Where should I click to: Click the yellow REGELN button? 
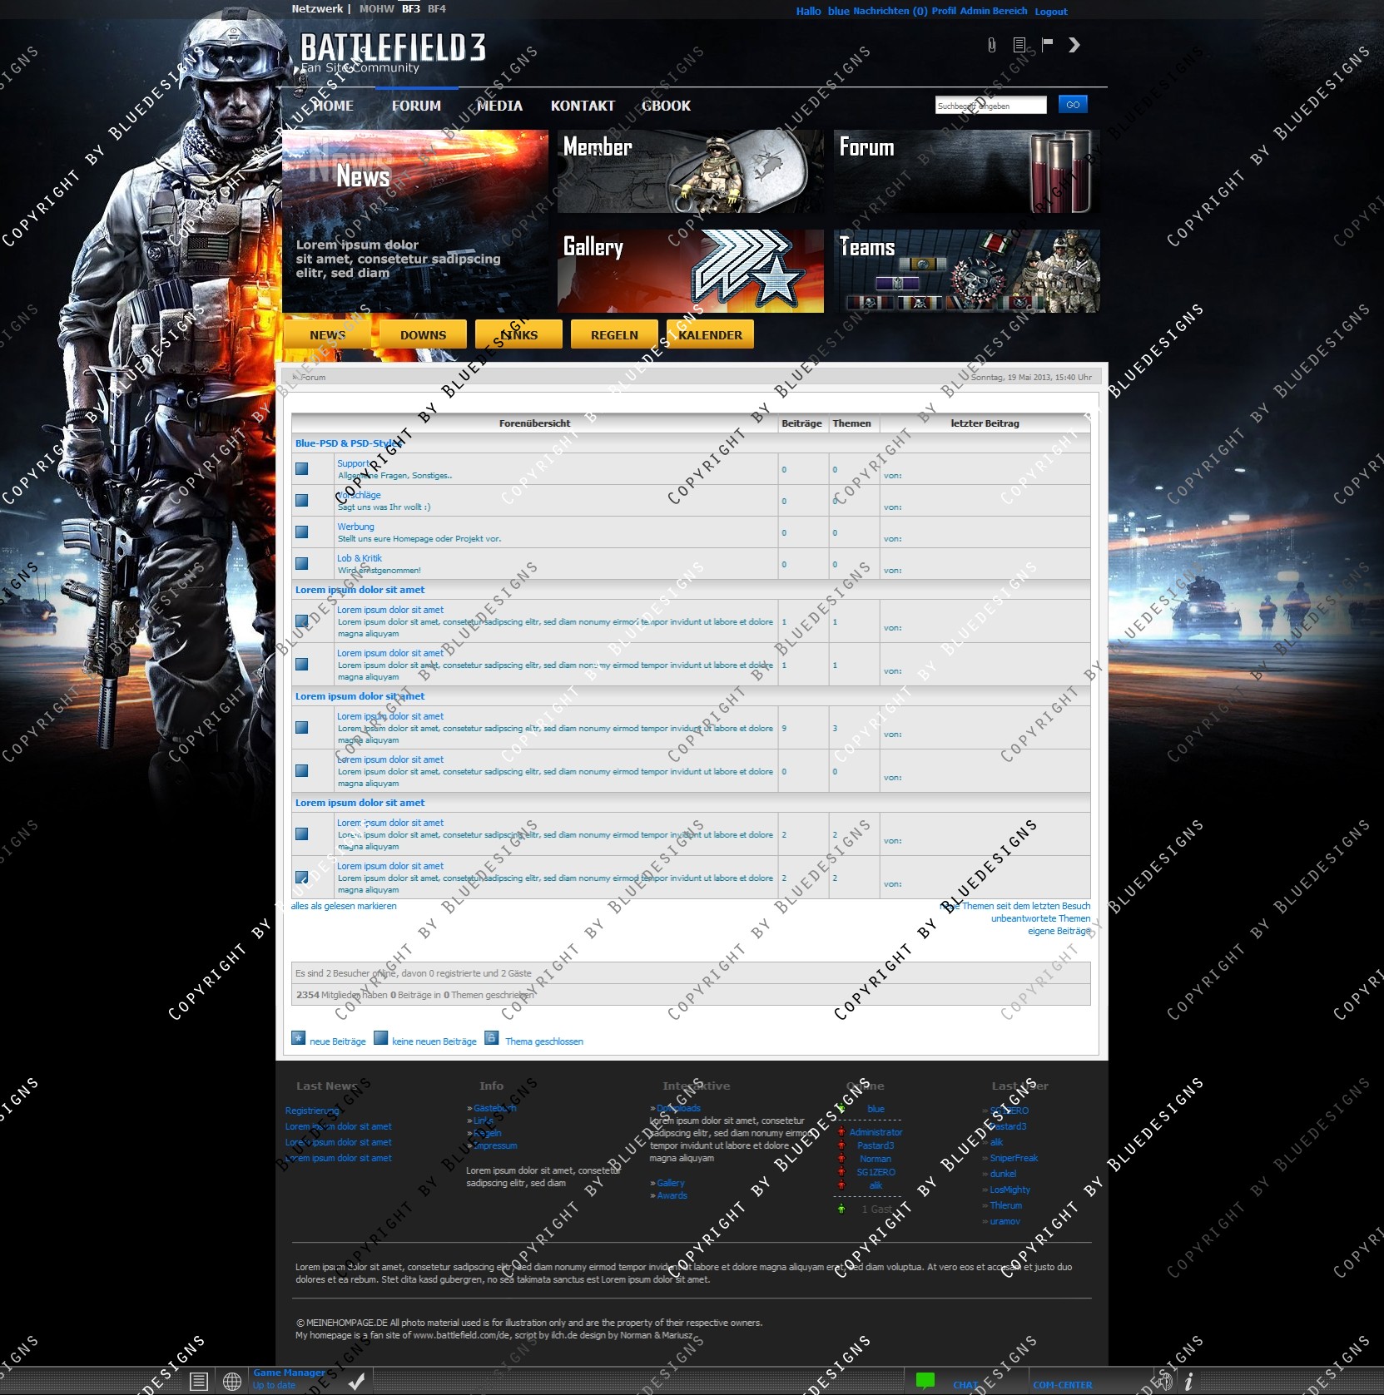pos(614,335)
